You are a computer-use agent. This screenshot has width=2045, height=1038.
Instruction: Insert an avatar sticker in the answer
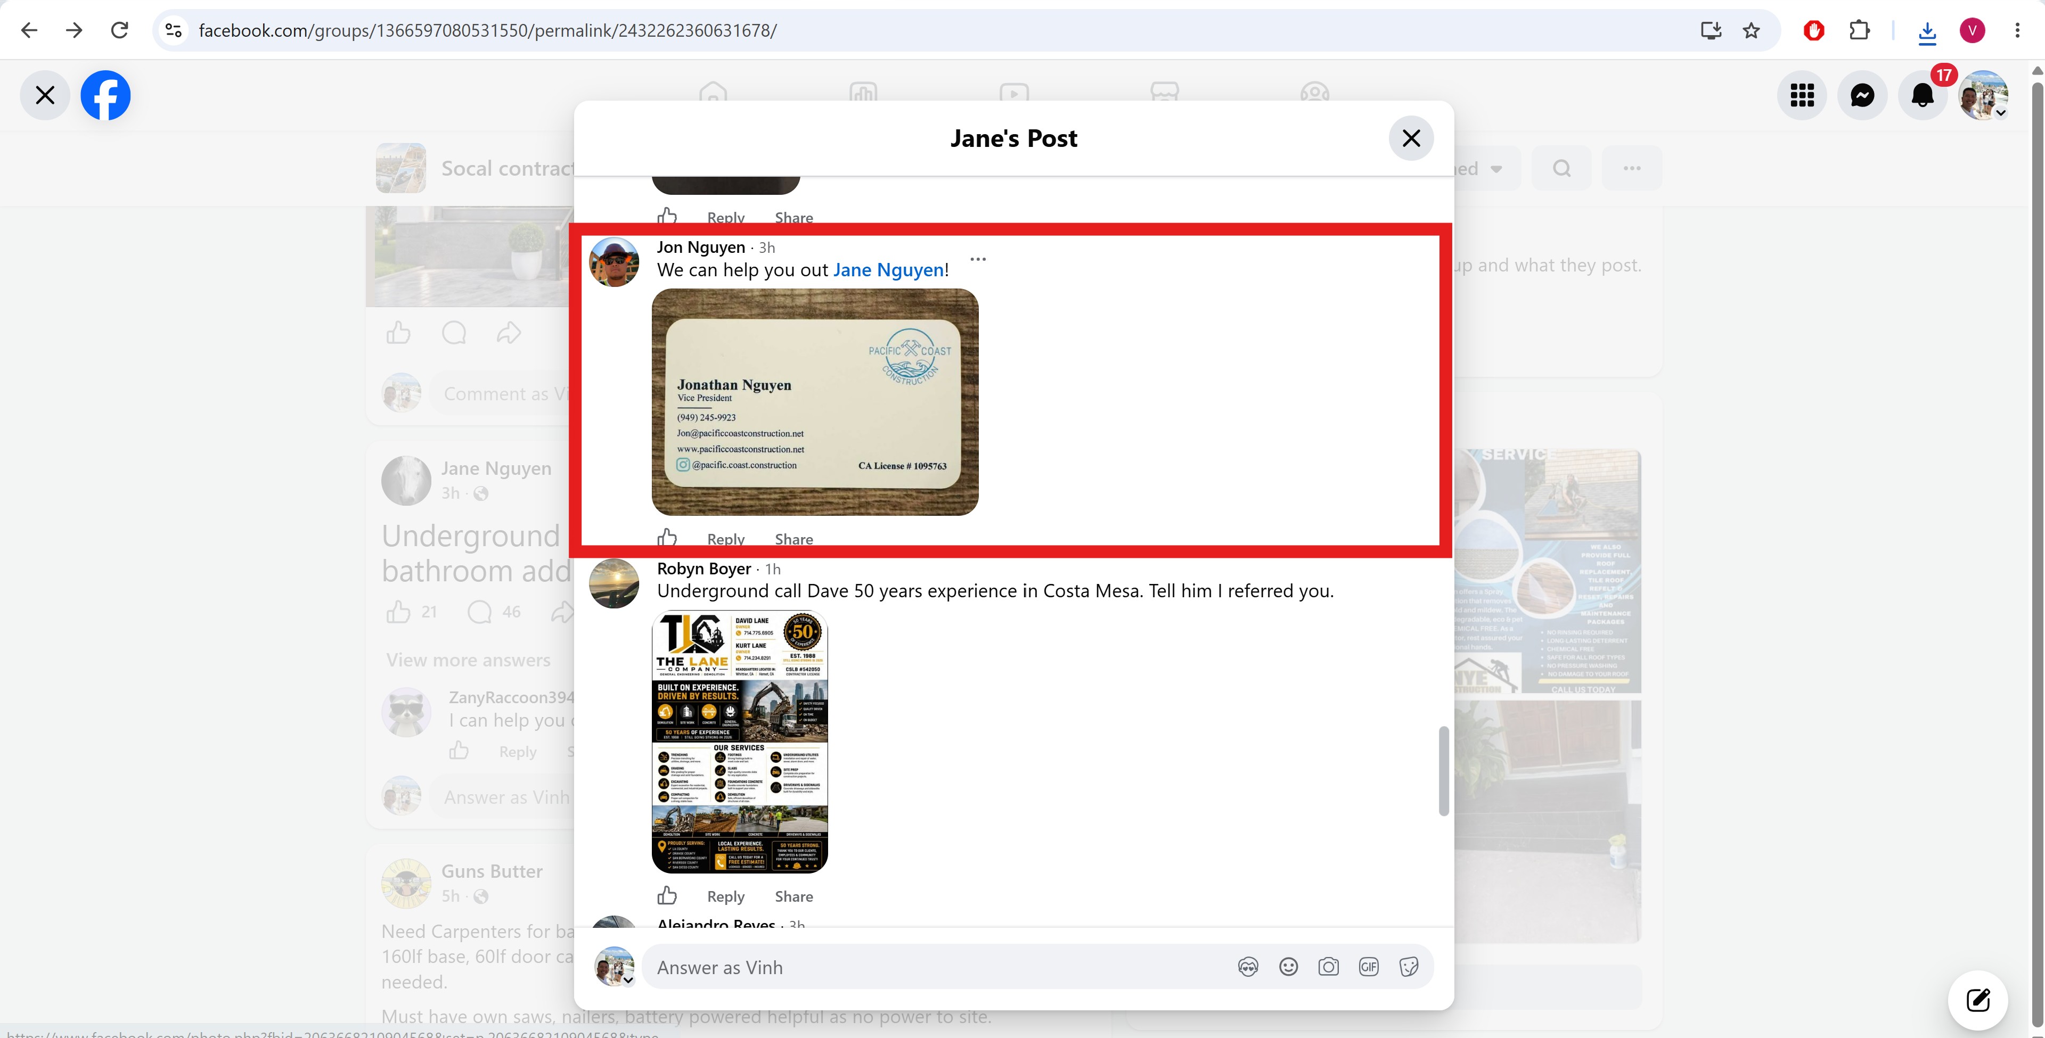pos(1248,967)
